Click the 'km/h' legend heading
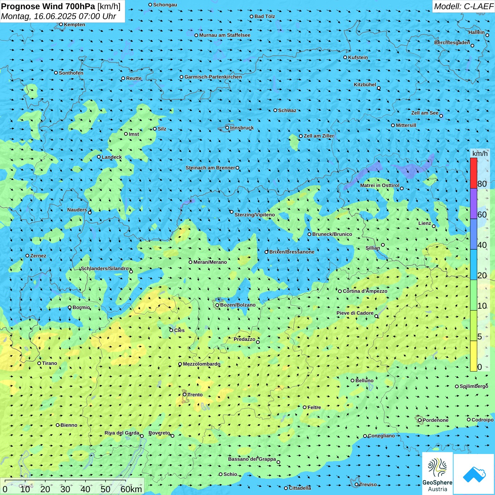 click(x=480, y=153)
